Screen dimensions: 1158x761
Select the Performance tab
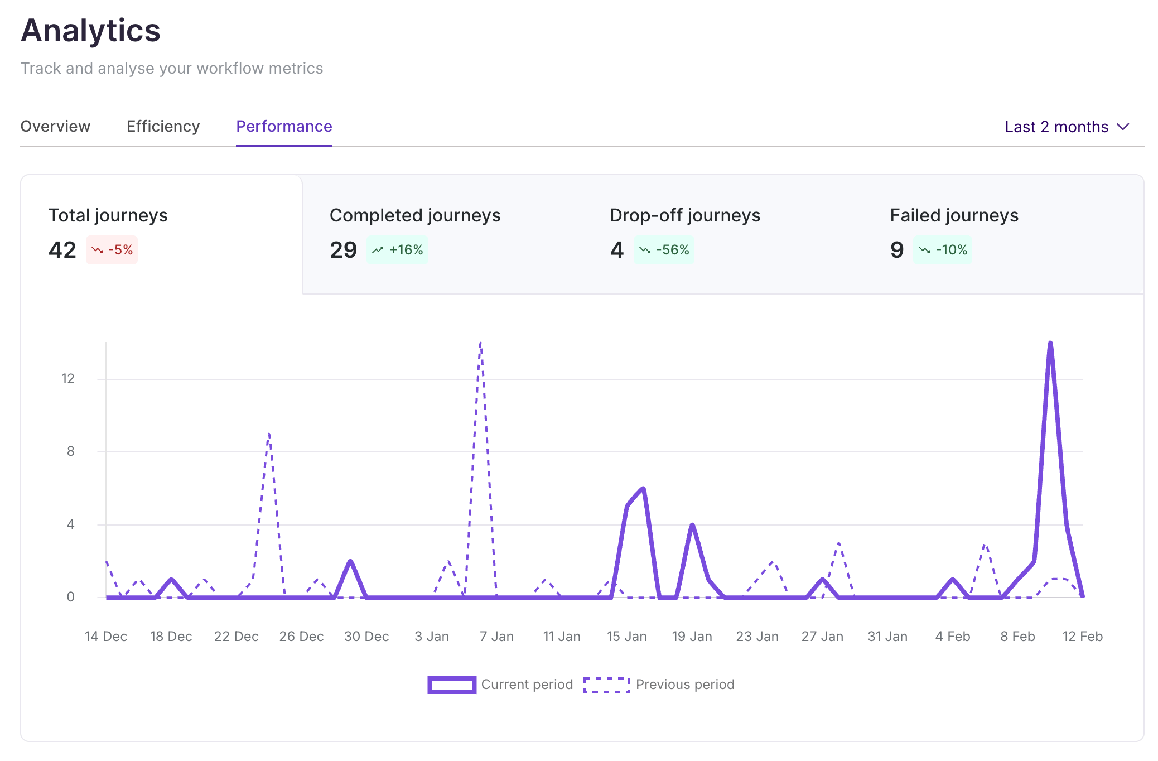pos(284,127)
